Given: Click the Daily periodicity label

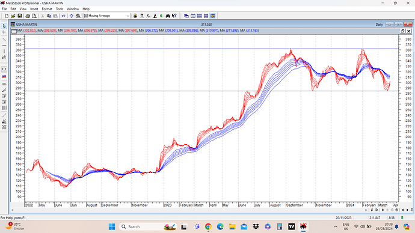Looking at the screenshot, I should pyautogui.click(x=379, y=24).
